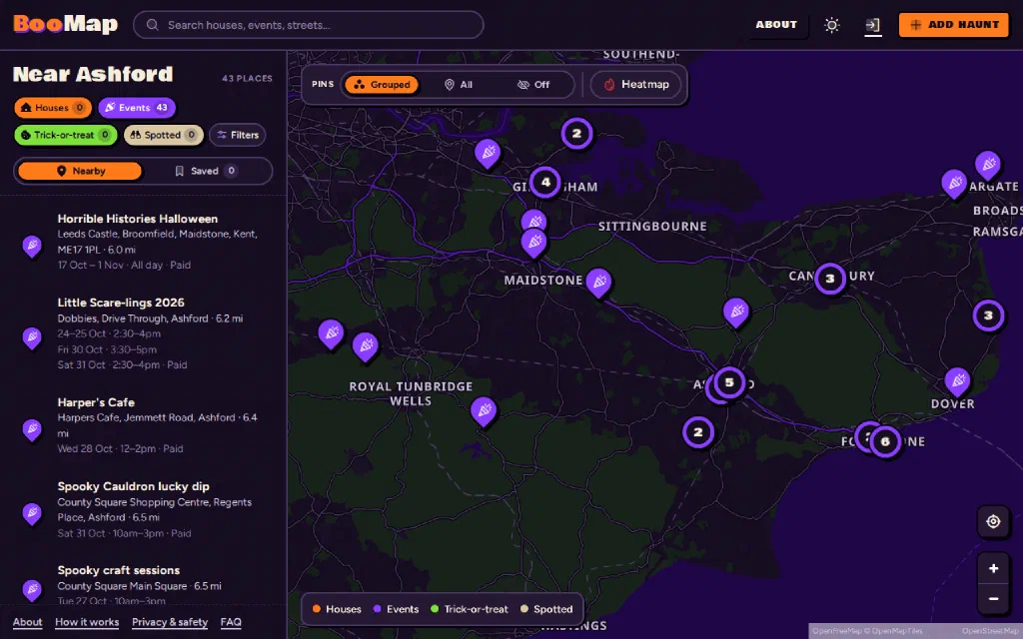
Task: Enable the Heatmap view
Action: [635, 85]
